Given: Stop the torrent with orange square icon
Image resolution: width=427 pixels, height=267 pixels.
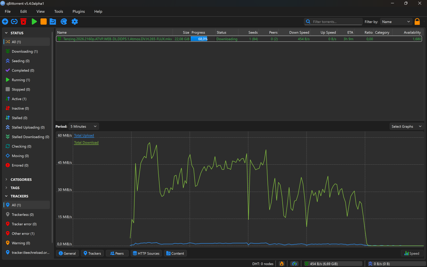Looking at the screenshot, I should [44, 22].
